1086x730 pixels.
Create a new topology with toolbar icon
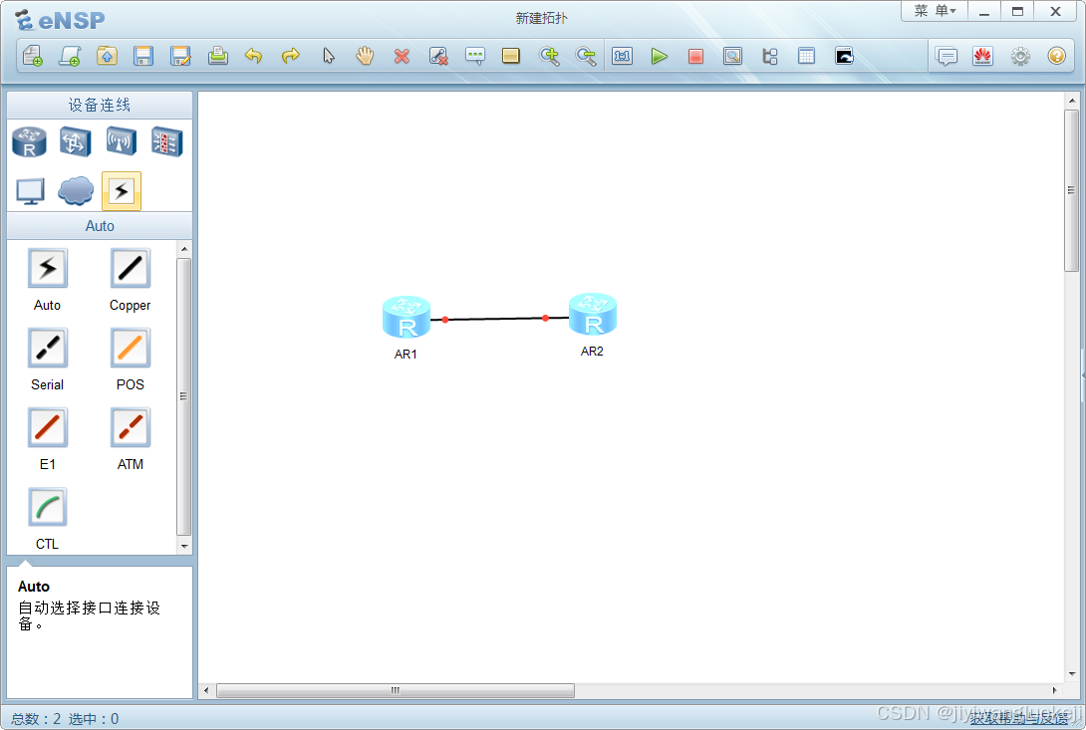pos(33,56)
